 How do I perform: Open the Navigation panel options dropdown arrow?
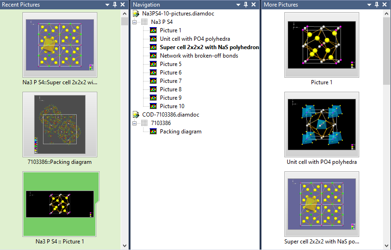238,5
